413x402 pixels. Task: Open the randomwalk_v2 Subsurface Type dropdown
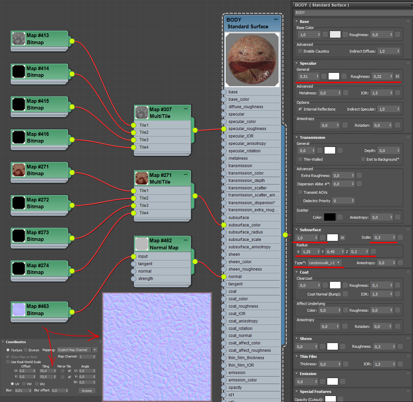[x=325, y=263]
